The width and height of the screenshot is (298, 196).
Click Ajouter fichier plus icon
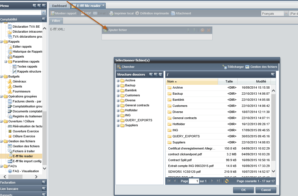[x=105, y=30]
